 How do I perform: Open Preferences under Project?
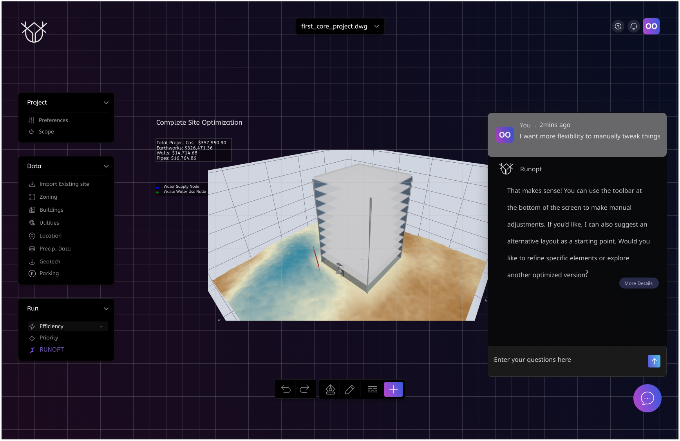(x=53, y=120)
